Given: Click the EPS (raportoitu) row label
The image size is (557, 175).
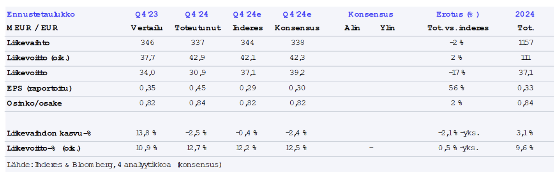Looking at the screenshot, I should tap(39, 88).
